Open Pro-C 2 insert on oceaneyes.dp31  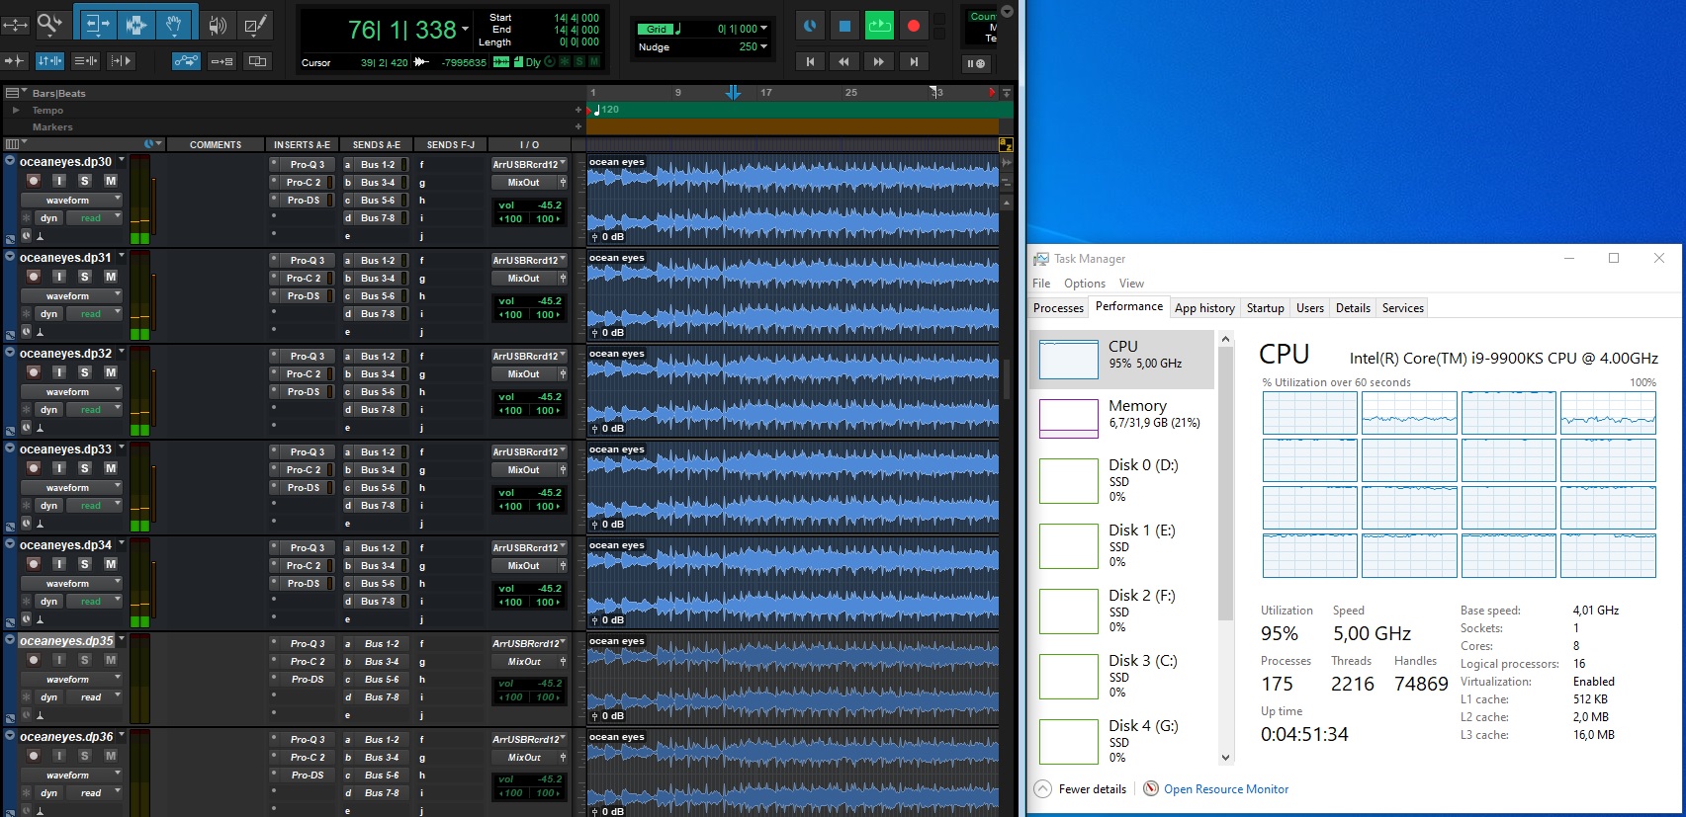tap(303, 279)
